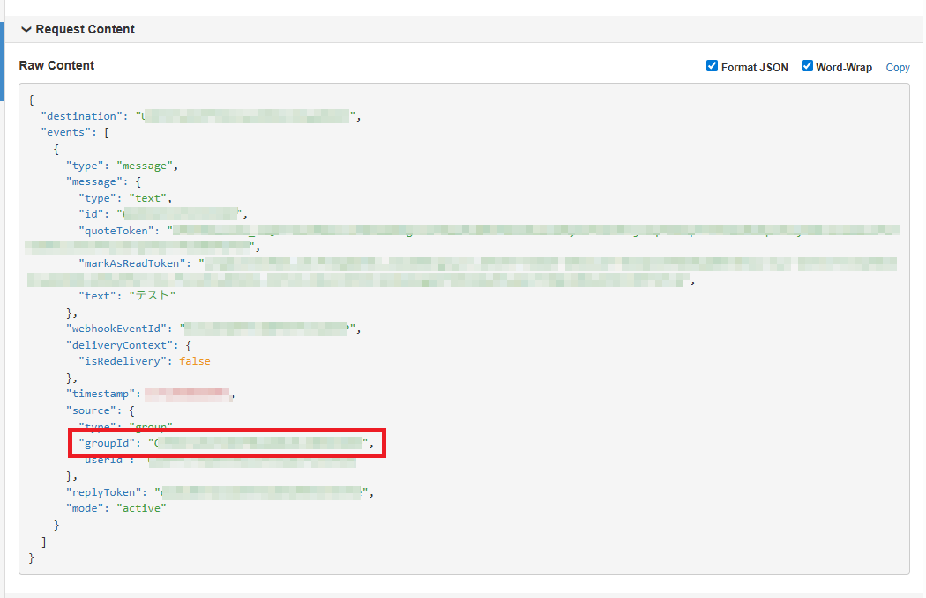
Task: Uncheck the Format JSON checkbox
Action: [x=712, y=66]
